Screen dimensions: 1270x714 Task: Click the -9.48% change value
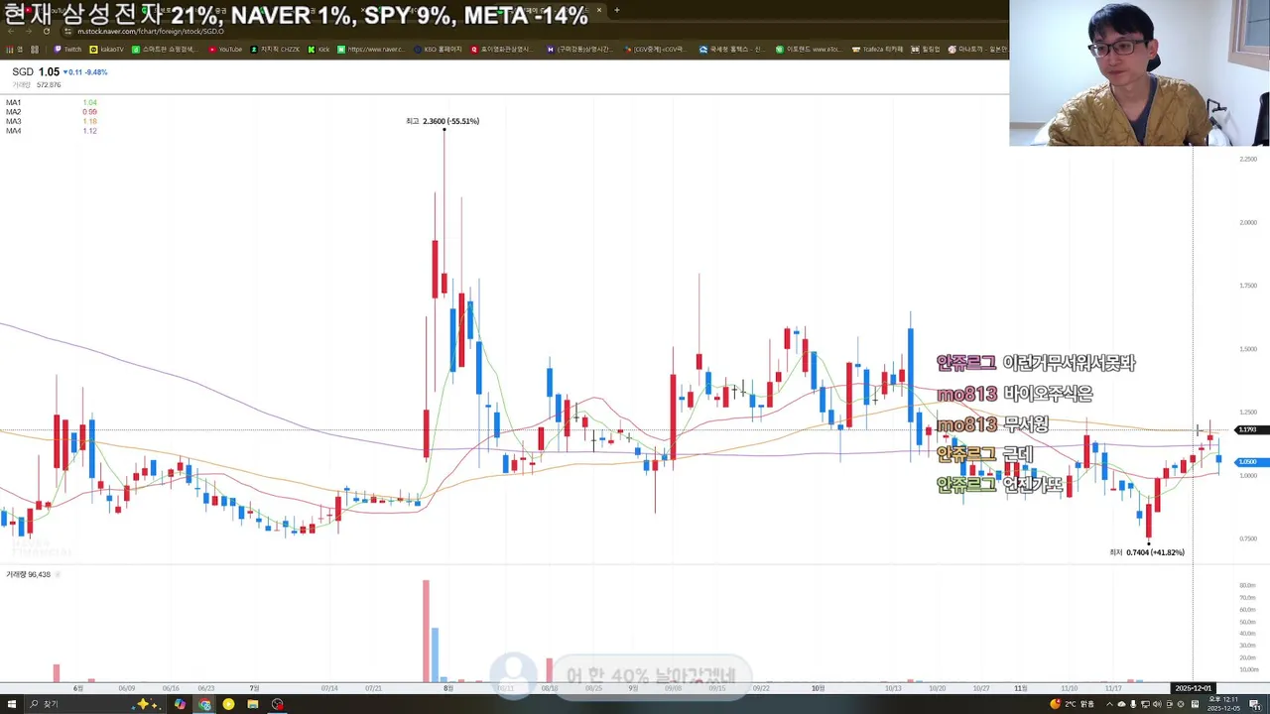tap(96, 72)
